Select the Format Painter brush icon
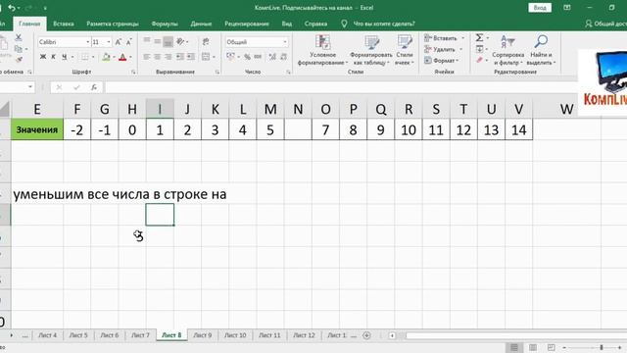Image resolution: width=627 pixels, height=353 pixels. point(19,60)
